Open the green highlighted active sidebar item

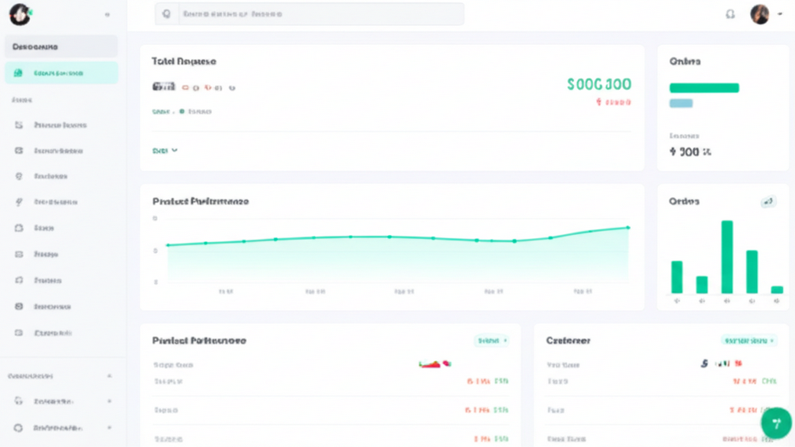pyautogui.click(x=62, y=73)
